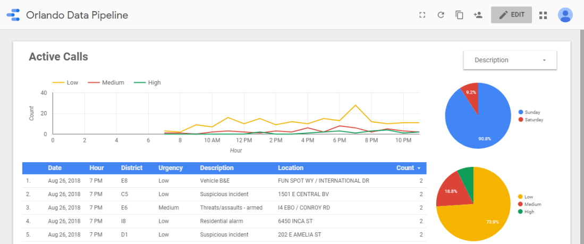
Task: Make a copy of this report
Action: (459, 15)
